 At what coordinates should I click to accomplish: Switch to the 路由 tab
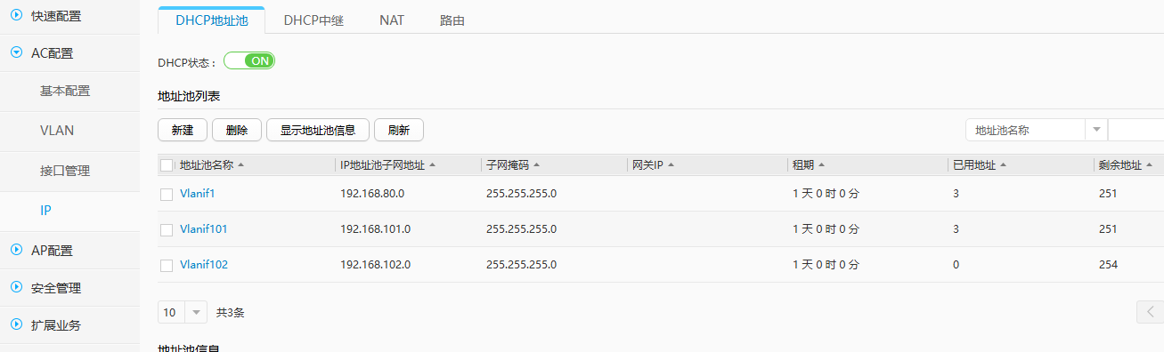(x=452, y=20)
